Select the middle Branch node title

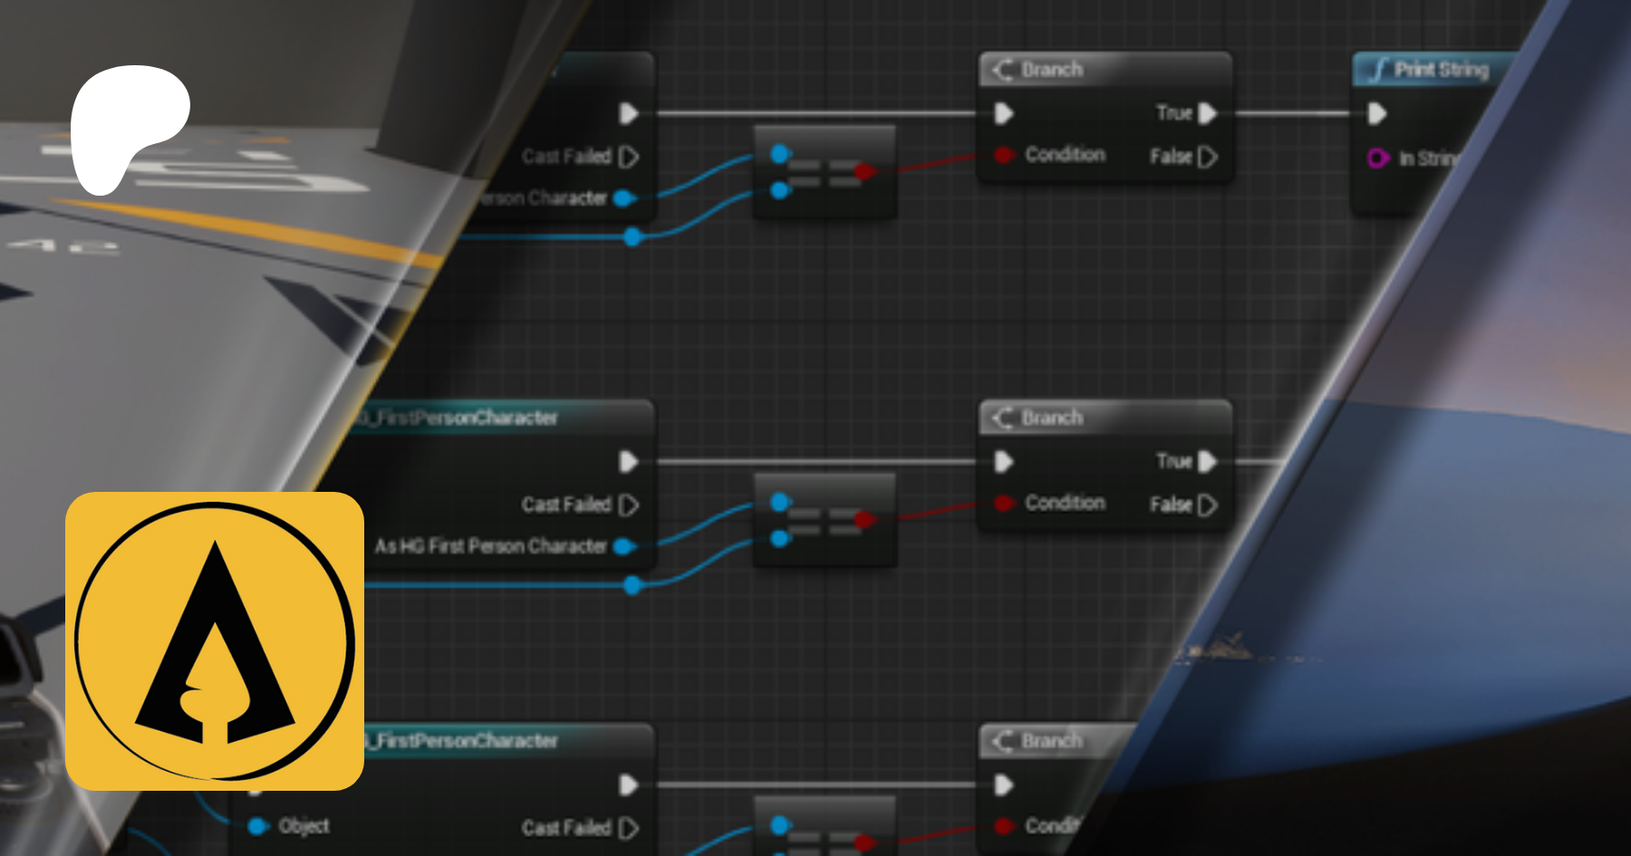[1051, 418]
